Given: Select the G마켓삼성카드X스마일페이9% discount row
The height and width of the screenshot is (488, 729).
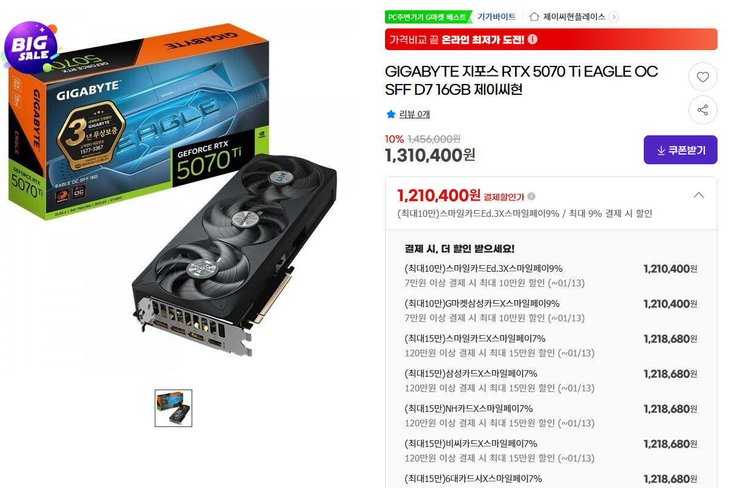Looking at the screenshot, I should [x=551, y=310].
